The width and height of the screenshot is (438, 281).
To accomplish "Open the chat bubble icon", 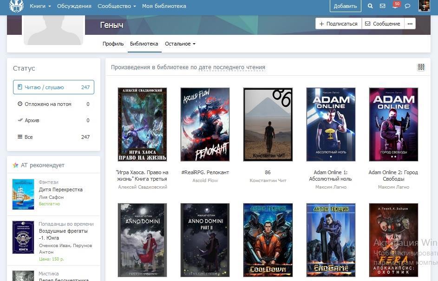I will [407, 6].
